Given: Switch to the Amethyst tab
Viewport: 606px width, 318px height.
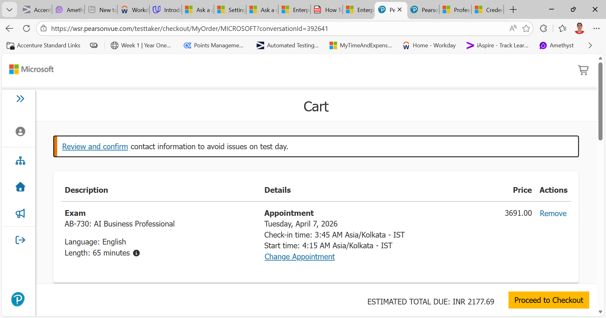Looking at the screenshot, I should pyautogui.click(x=69, y=10).
